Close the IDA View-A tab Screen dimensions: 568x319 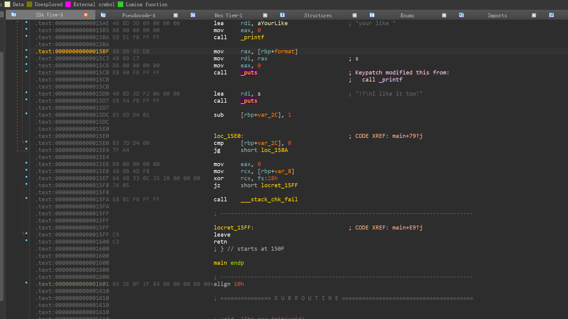point(86,15)
